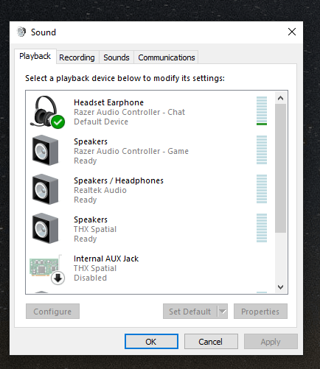Click the 'Default Device' status text
The image size is (320, 369).
point(101,122)
